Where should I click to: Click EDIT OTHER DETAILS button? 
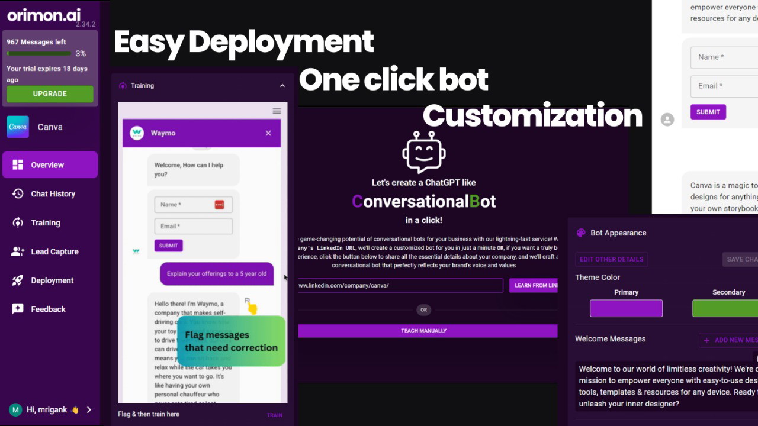(611, 259)
